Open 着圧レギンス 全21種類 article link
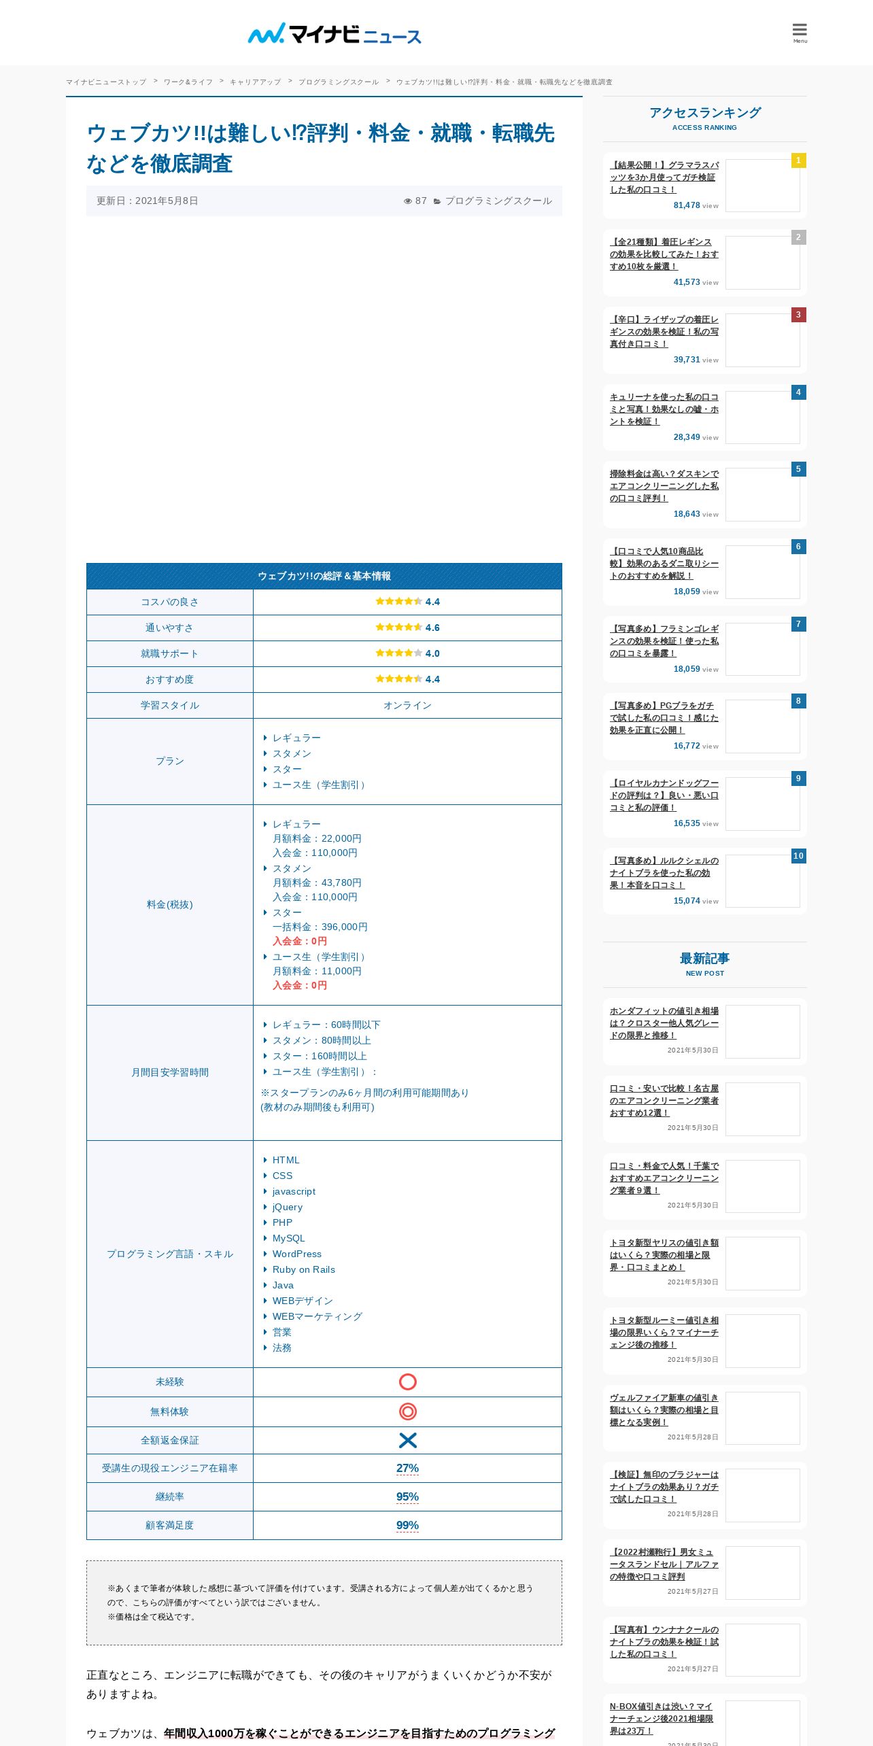 coord(664,254)
